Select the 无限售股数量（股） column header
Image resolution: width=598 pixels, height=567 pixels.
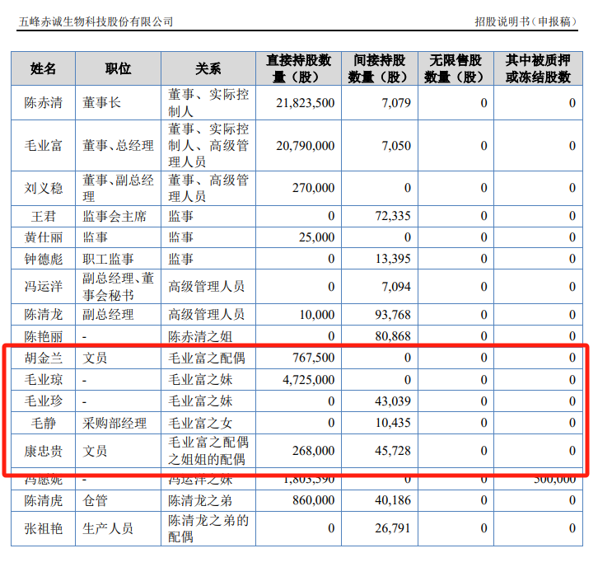pyautogui.click(x=456, y=68)
